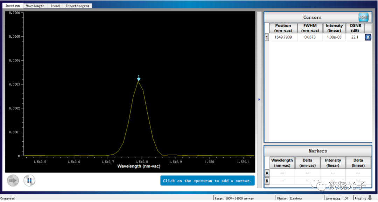Click the Averaging: 100 status field
The width and height of the screenshot is (378, 202).
[x=337, y=198]
